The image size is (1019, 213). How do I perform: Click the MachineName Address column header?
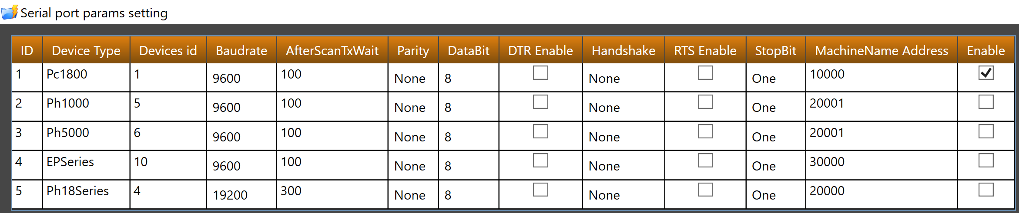(x=882, y=50)
